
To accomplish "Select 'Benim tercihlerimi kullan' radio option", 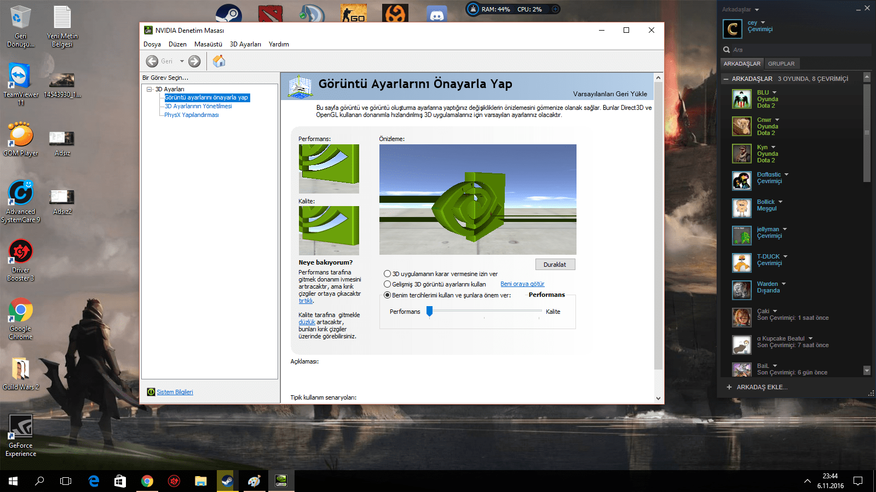I will tap(387, 295).
